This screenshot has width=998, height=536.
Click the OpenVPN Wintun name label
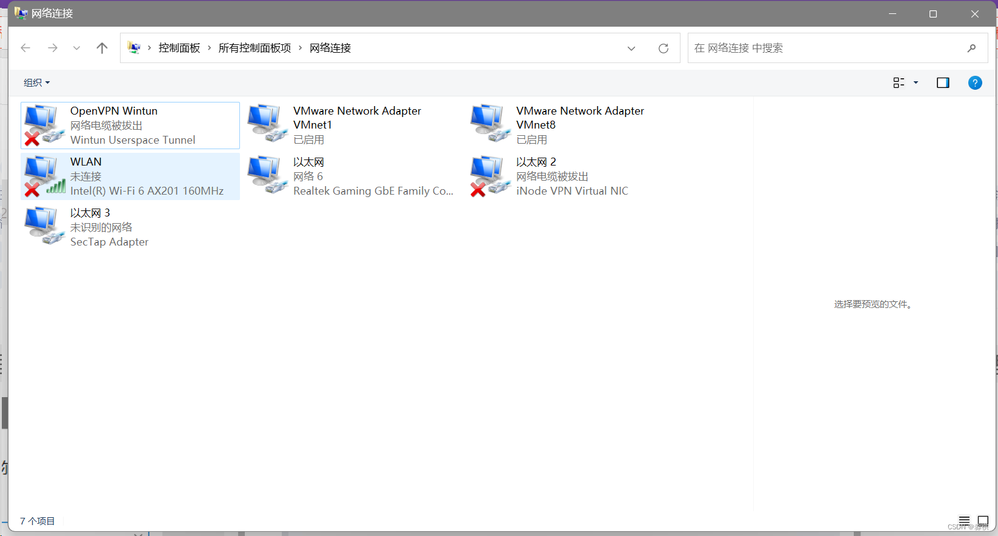click(114, 111)
